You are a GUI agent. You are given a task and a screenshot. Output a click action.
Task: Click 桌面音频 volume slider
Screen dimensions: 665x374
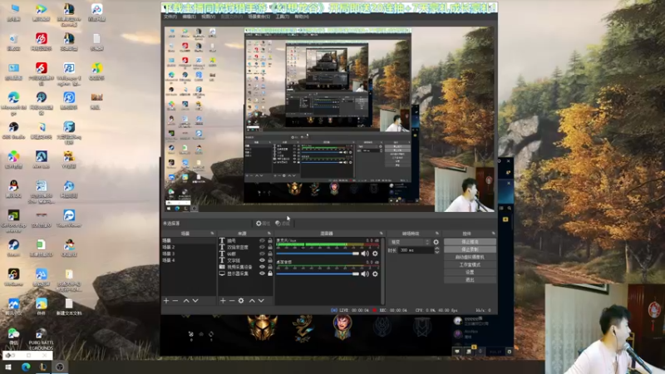pos(318,274)
